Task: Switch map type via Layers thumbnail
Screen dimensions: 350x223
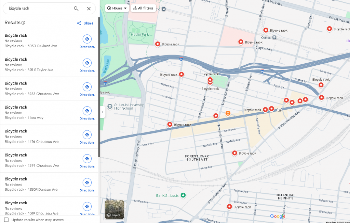Action: click(114, 209)
